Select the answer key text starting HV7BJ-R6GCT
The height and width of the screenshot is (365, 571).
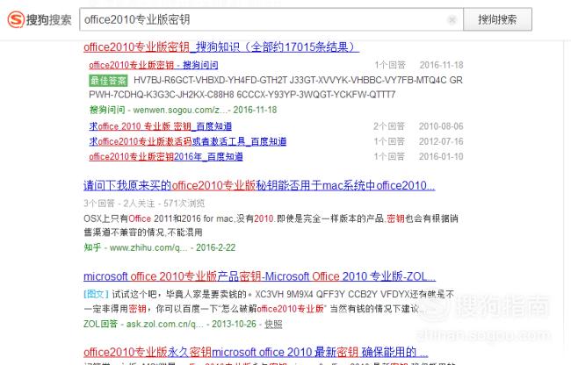[298, 80]
